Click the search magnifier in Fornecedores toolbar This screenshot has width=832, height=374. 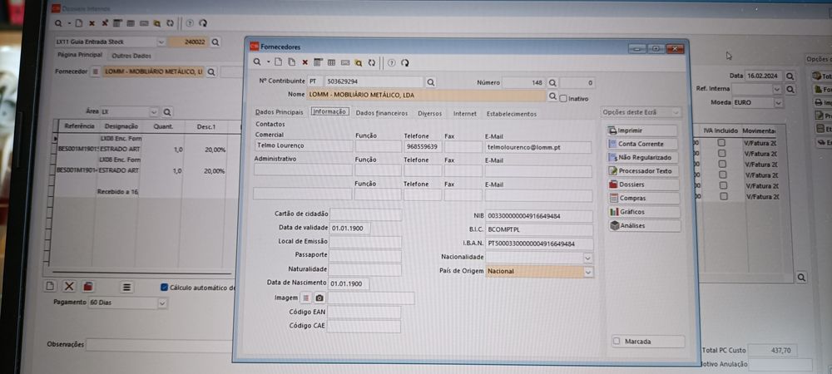257,62
